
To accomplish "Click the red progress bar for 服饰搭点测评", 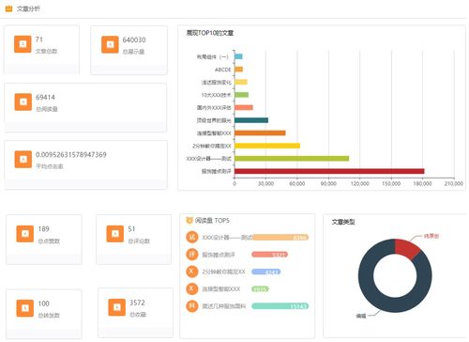I will coord(269,255).
